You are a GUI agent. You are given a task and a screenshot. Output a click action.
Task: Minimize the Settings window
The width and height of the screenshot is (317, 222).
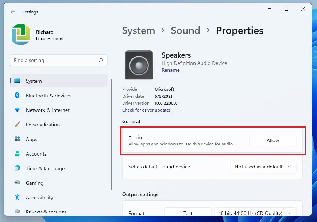click(x=270, y=9)
